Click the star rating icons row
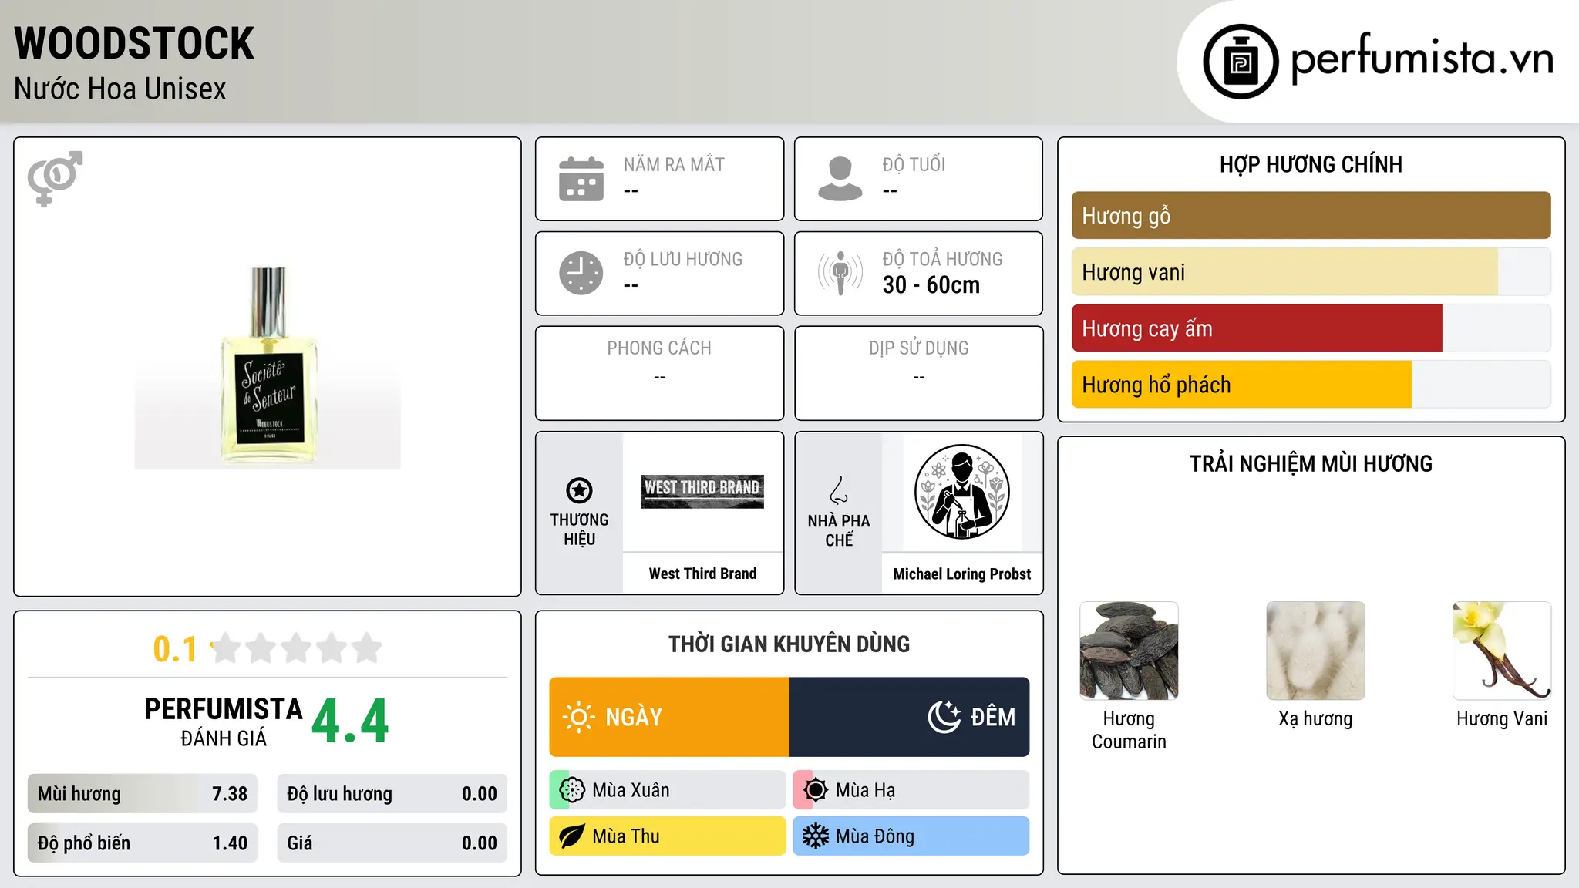1579x888 pixels. coord(296,648)
